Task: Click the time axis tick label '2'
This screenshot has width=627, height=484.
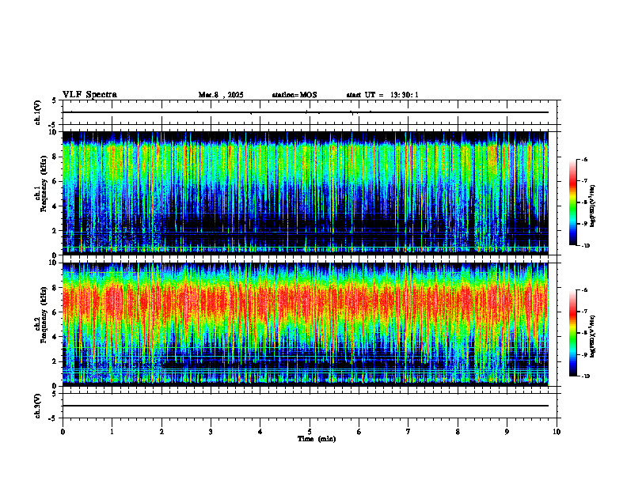Action: click(x=161, y=432)
